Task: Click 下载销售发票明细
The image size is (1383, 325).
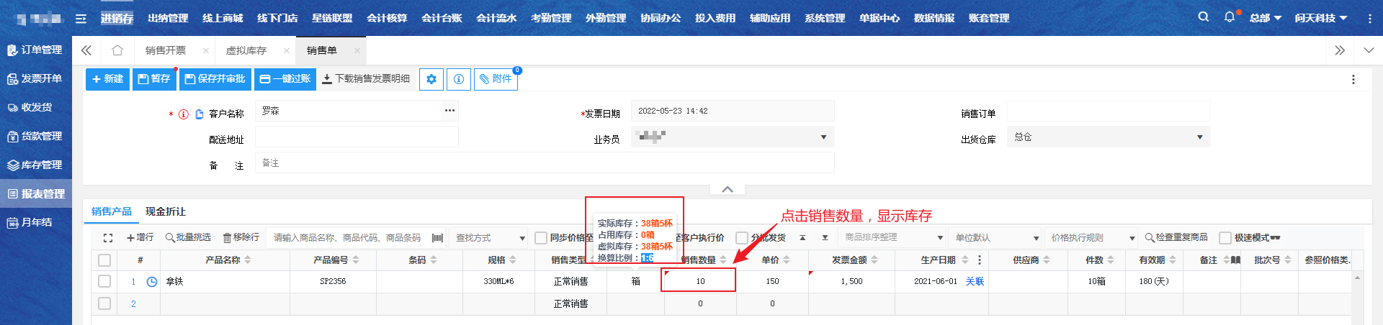Action: pyautogui.click(x=366, y=79)
